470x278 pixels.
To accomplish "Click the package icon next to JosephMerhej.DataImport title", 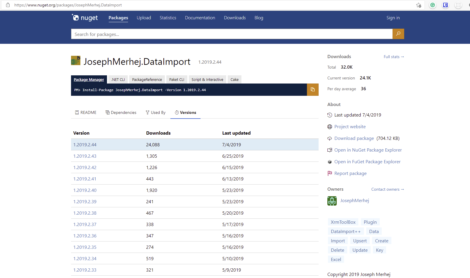I will 75,60.
